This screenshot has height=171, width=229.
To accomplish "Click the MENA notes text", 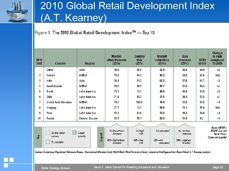I will click(217, 132).
